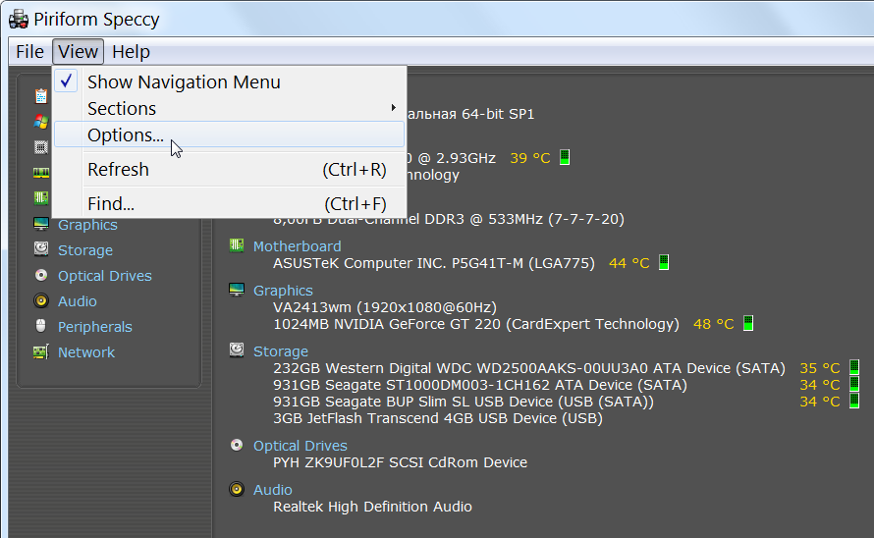Click CPU temperature 39 °C value
Viewport: 874px width, 538px height.
530,158
